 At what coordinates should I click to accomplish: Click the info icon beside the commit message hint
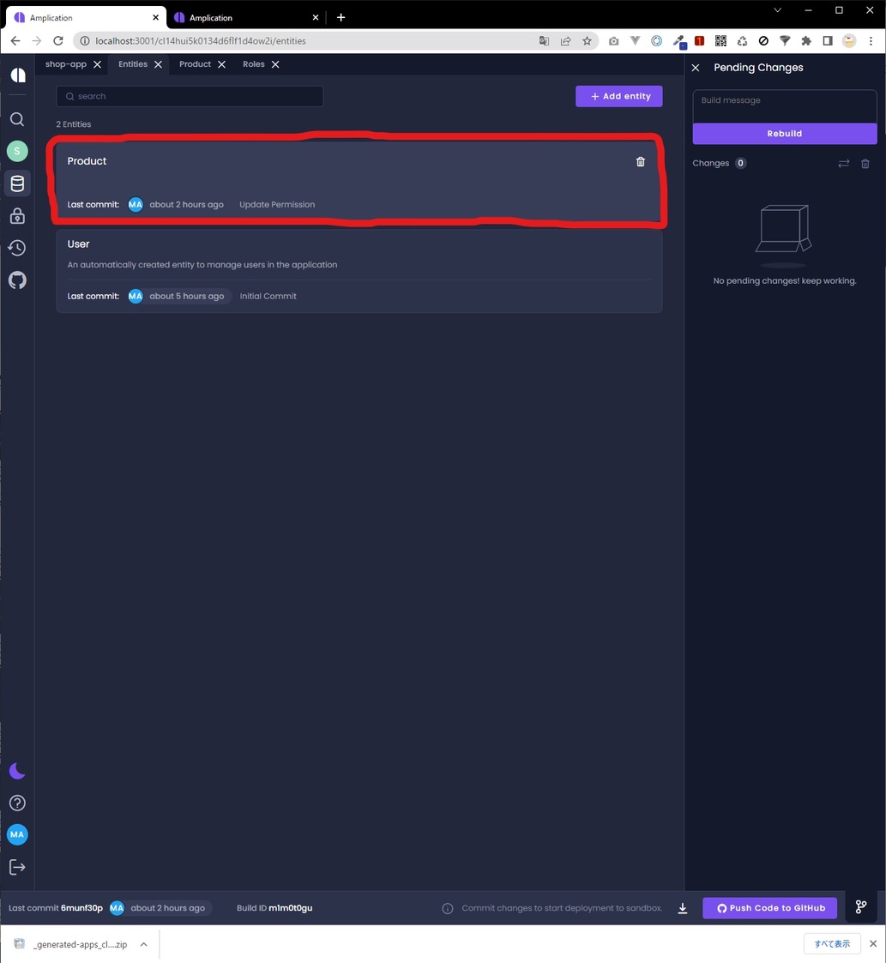coord(448,908)
